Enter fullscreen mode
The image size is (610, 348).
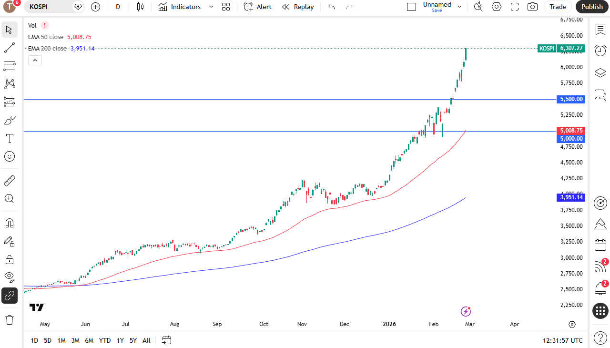515,7
